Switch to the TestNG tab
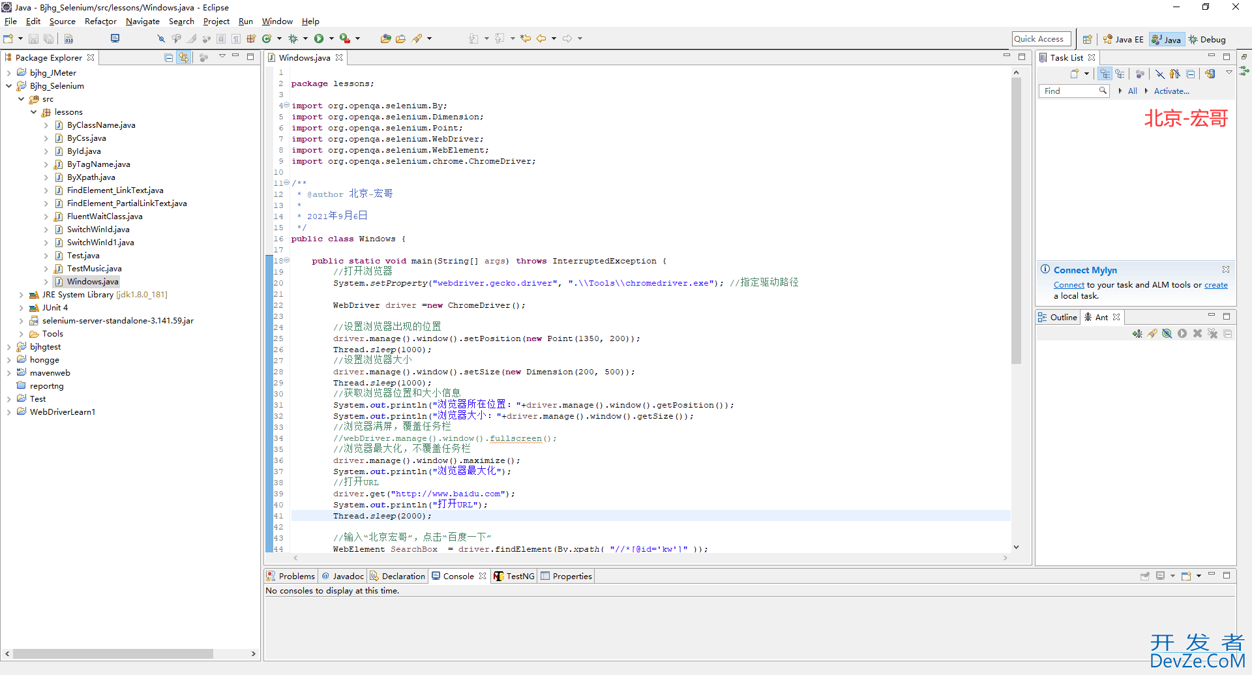1252x675 pixels. tap(514, 576)
